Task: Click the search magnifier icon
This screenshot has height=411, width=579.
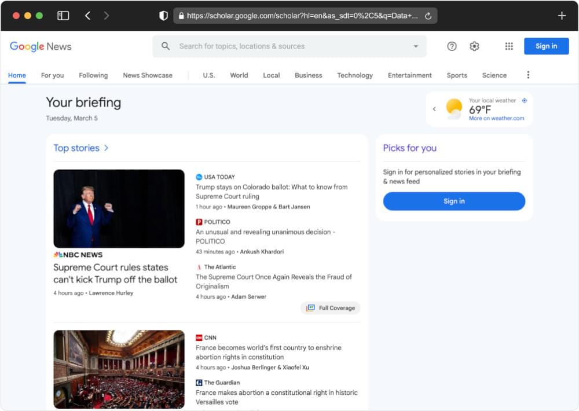Action: click(x=165, y=46)
